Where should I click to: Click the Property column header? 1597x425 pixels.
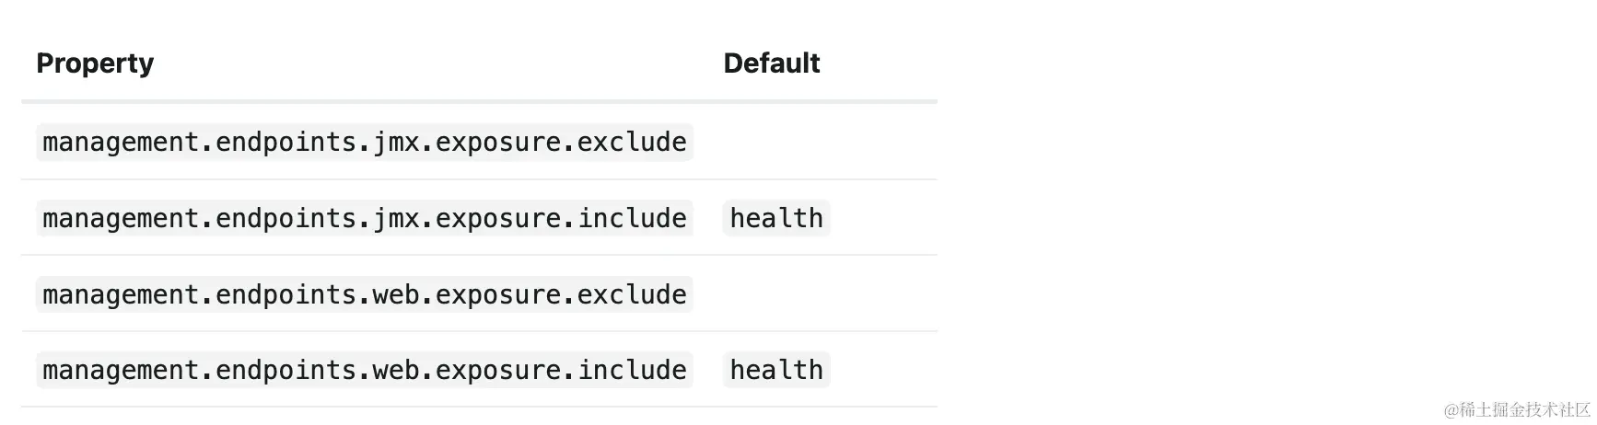(x=95, y=63)
